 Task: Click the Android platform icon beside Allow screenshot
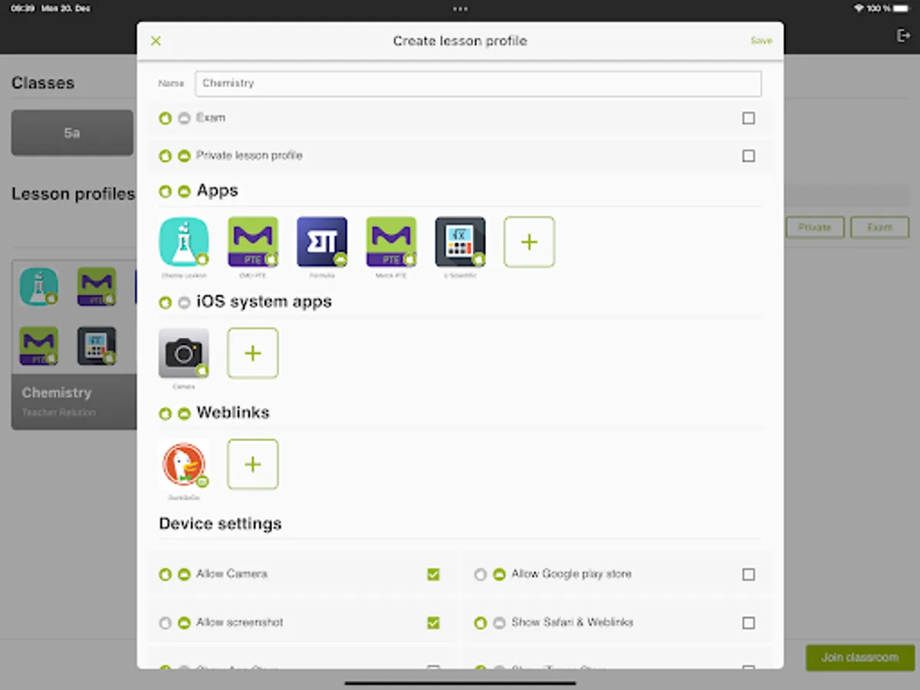pos(184,623)
